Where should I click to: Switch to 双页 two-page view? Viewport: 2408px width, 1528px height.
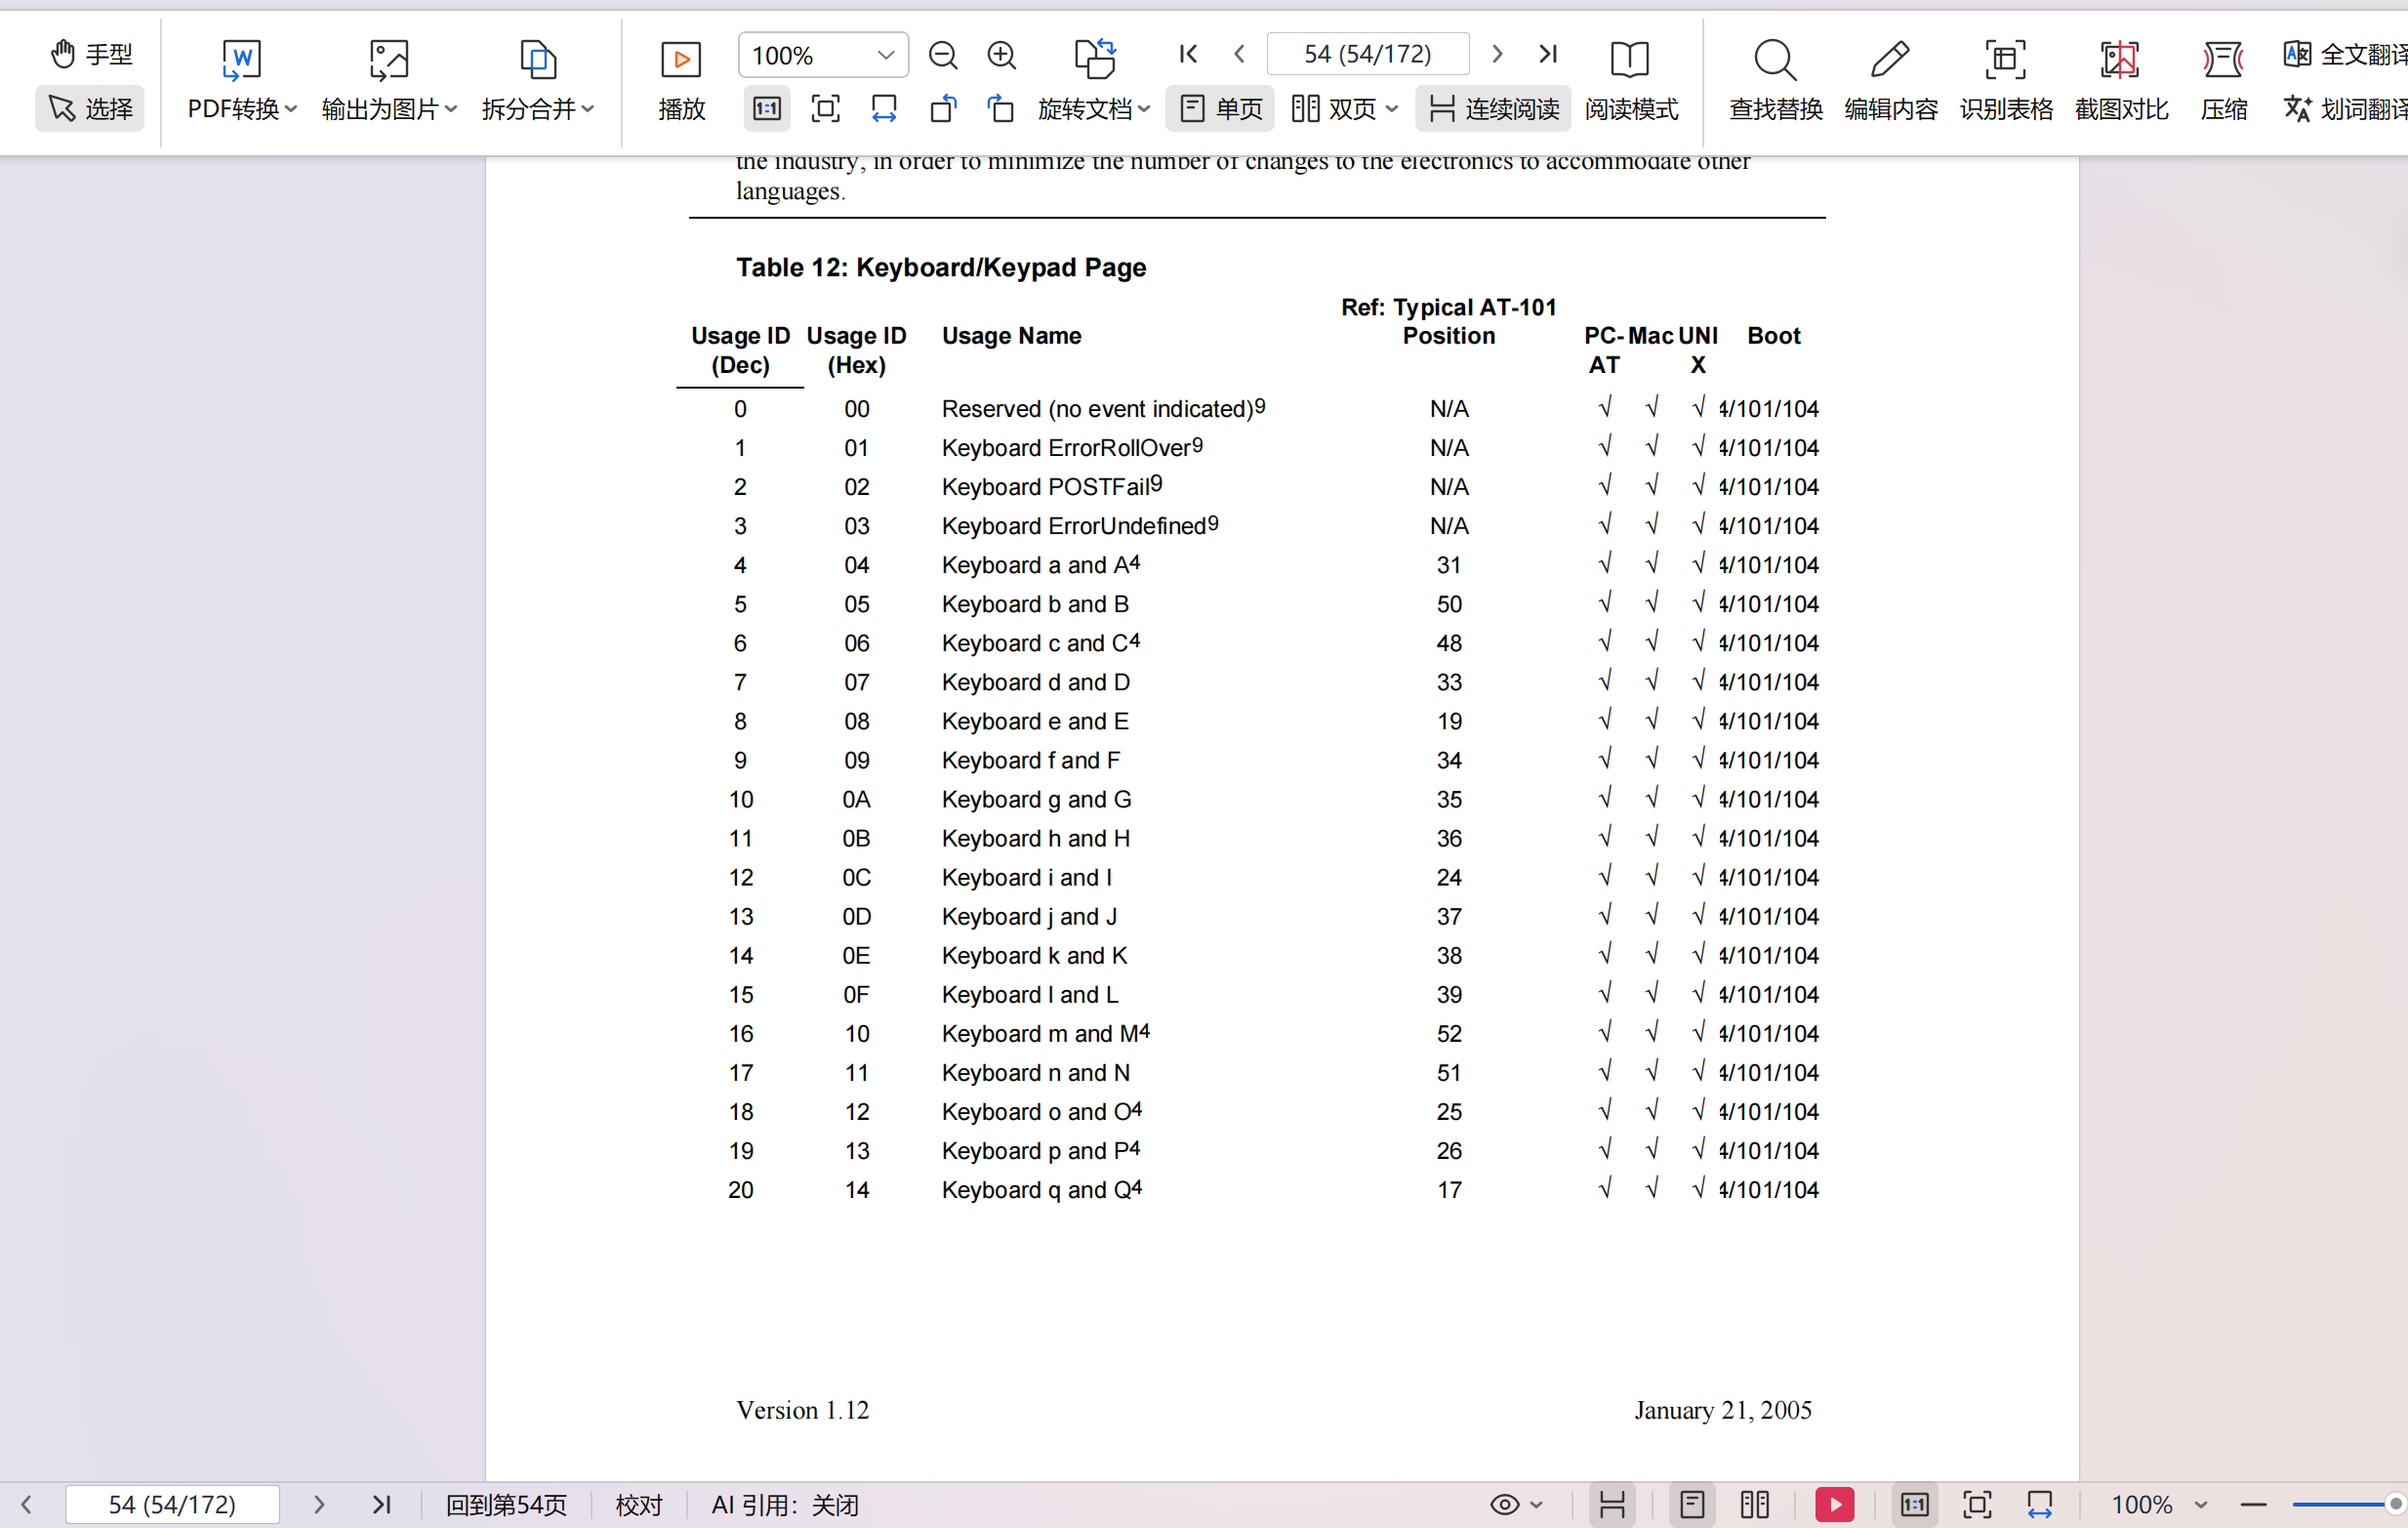coord(1335,108)
